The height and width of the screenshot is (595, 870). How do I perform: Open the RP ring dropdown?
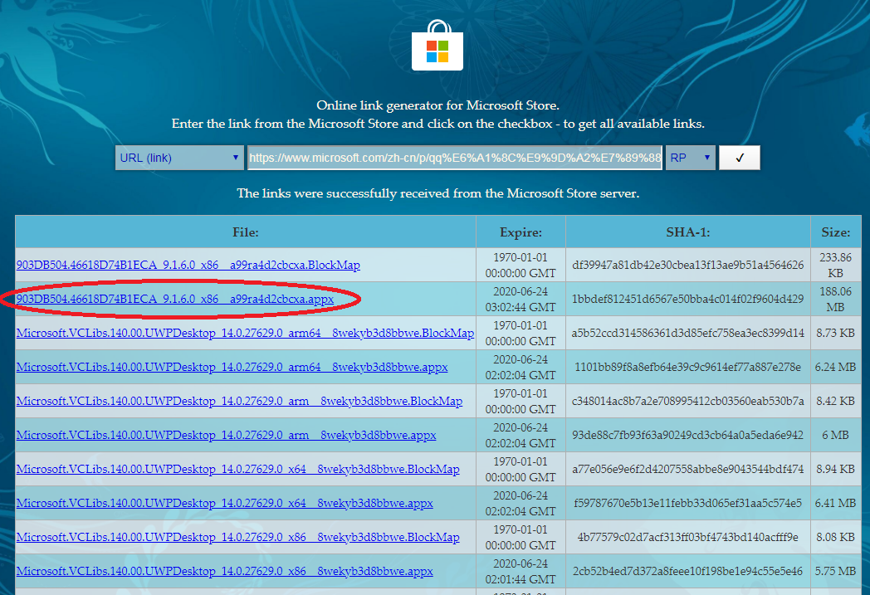tap(690, 158)
